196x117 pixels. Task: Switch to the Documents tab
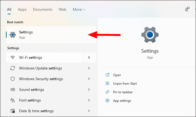pyautogui.click(x=43, y=9)
